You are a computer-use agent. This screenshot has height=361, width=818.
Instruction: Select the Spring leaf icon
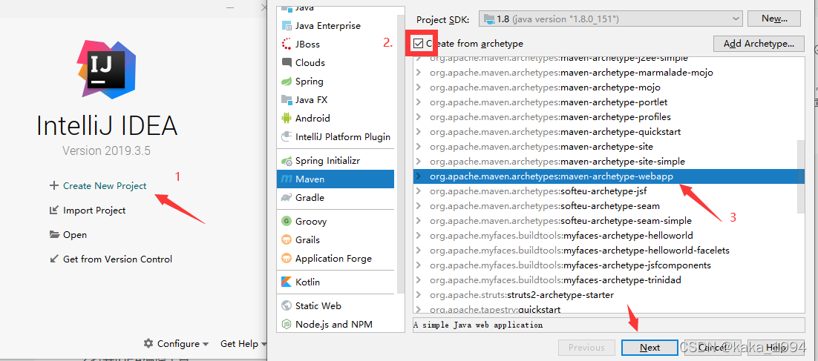[287, 82]
